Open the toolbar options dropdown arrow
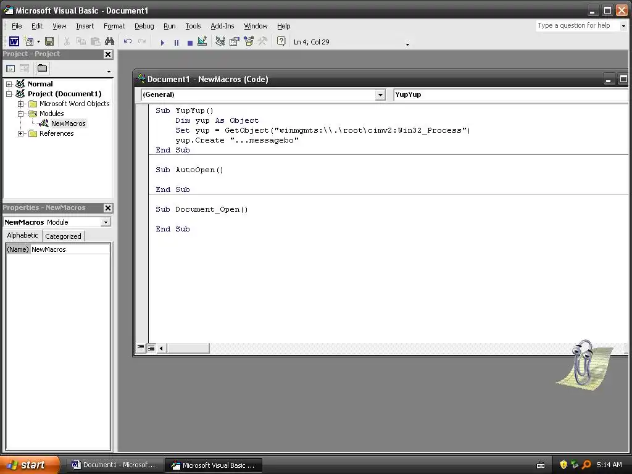Image resolution: width=632 pixels, height=474 pixels. click(407, 44)
